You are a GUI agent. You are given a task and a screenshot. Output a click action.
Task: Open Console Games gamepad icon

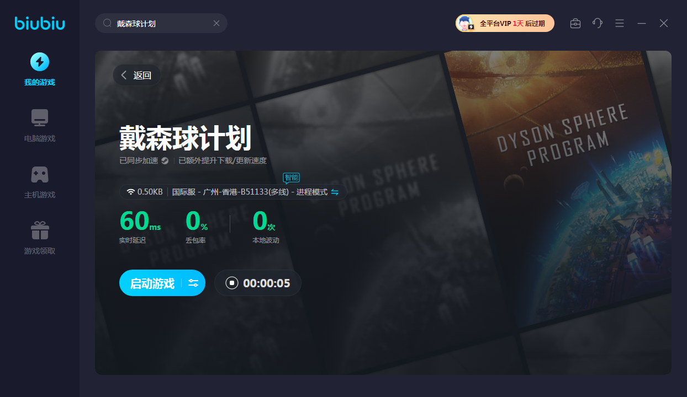point(39,174)
